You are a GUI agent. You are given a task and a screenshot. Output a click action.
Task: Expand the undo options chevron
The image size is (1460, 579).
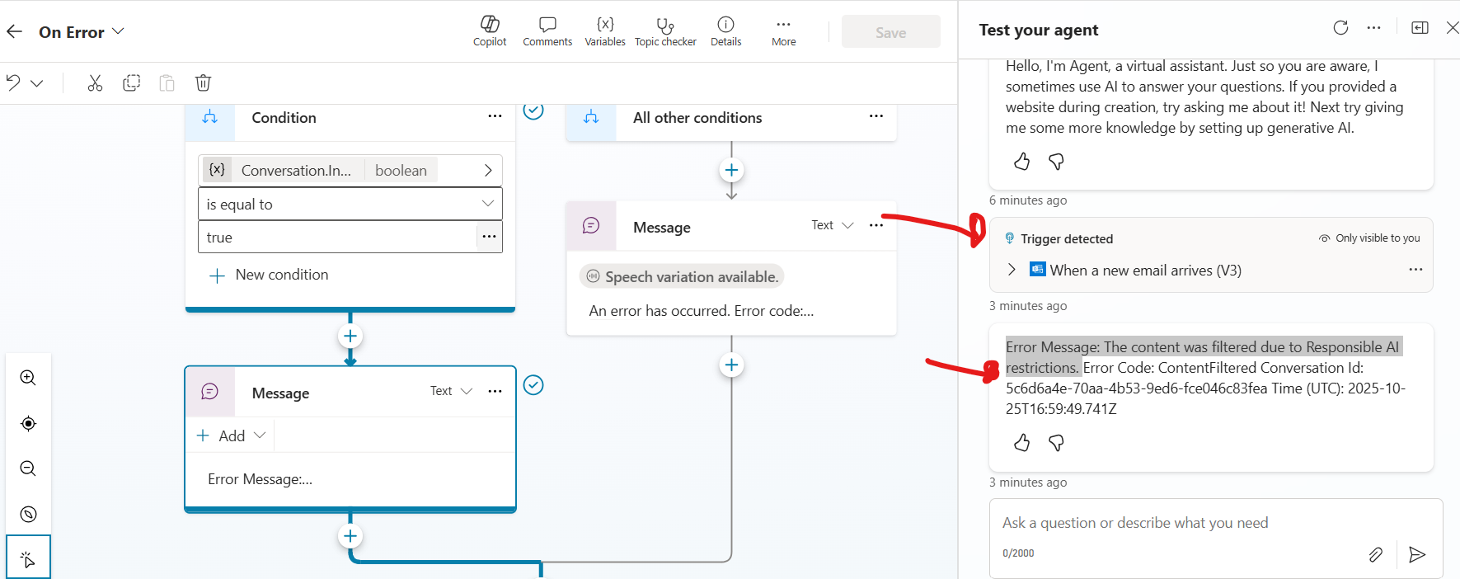point(37,83)
